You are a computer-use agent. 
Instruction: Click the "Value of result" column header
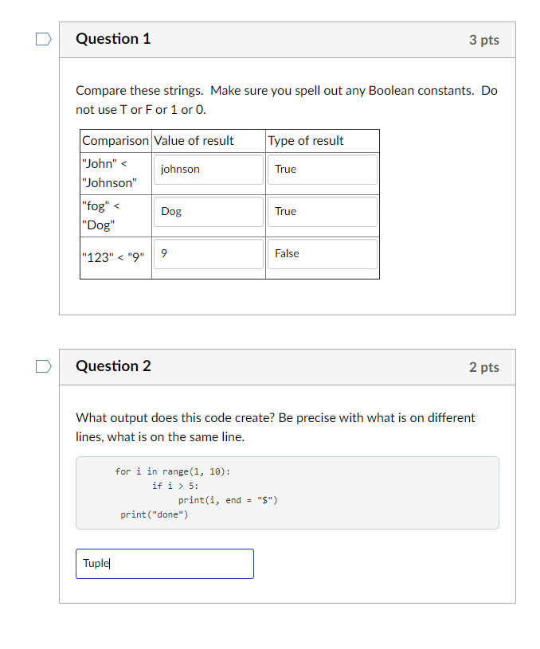(195, 140)
